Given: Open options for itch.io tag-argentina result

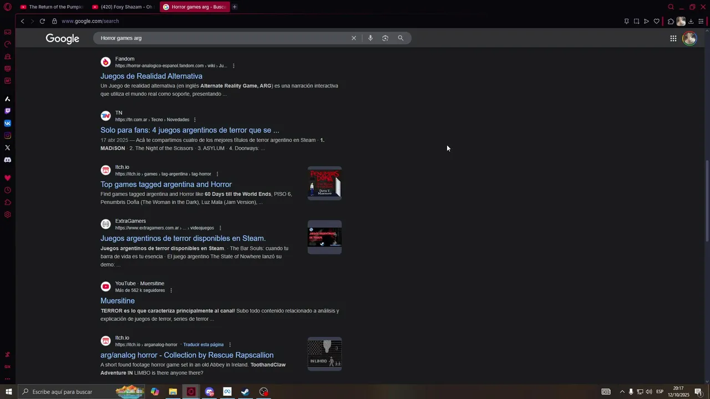Looking at the screenshot, I should coord(217,174).
